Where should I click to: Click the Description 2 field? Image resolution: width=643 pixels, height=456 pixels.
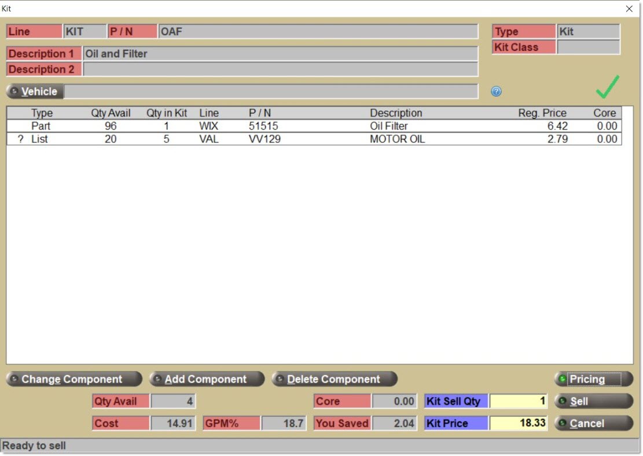[x=280, y=69]
